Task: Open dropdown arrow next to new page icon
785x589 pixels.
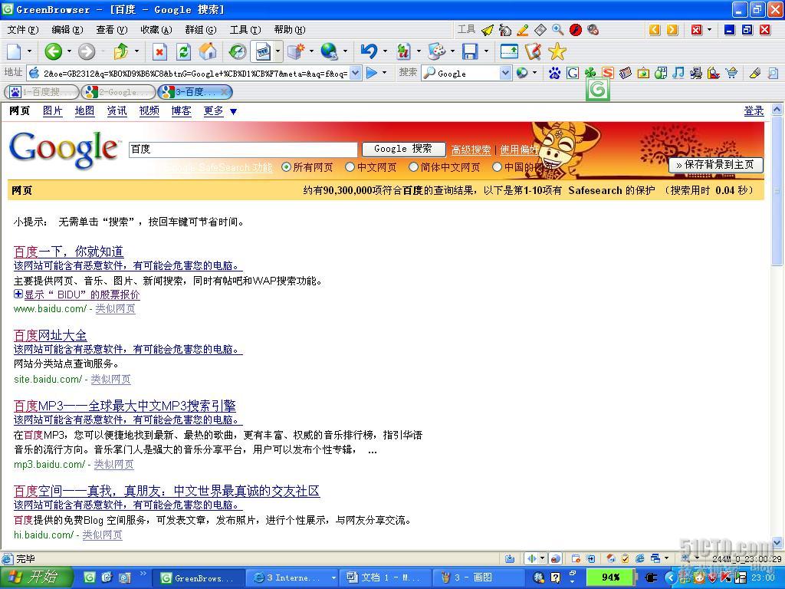Action: [x=29, y=51]
